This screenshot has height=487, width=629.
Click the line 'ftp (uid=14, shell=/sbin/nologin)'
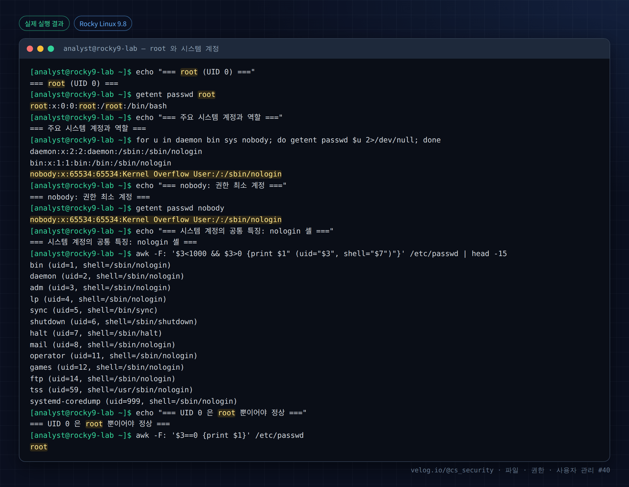point(102,379)
